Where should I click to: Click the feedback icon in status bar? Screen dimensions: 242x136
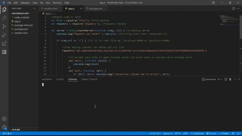tap(233, 133)
